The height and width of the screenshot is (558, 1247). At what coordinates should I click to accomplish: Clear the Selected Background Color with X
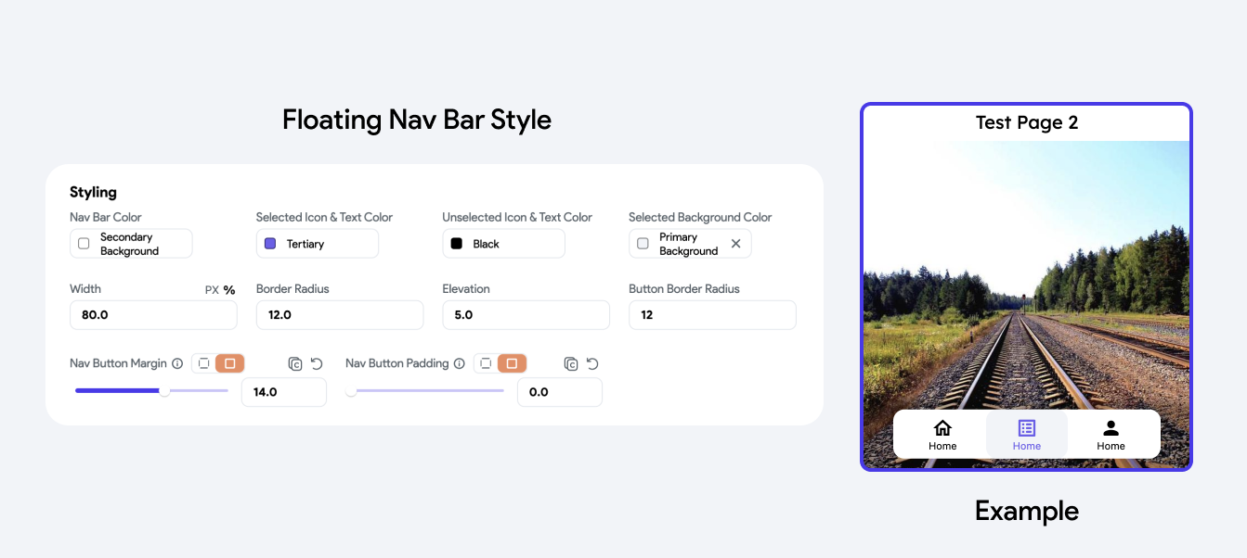pos(735,244)
